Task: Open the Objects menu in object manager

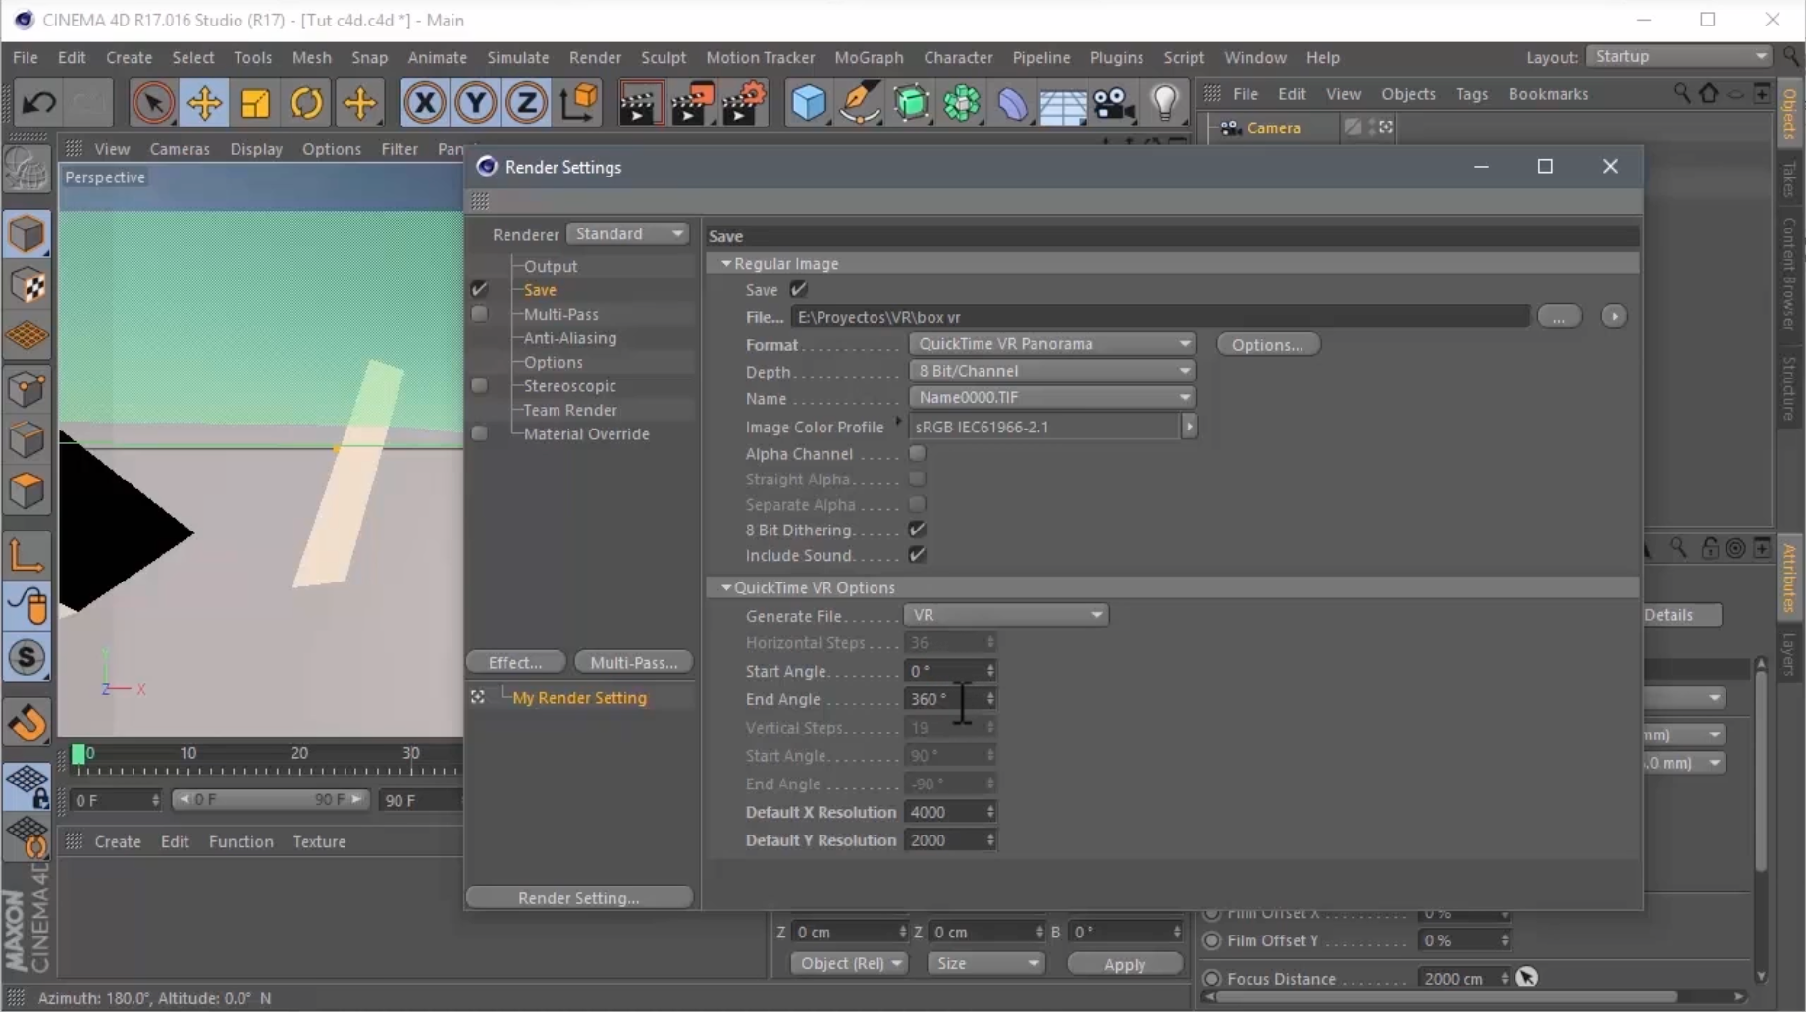Action: tap(1408, 94)
